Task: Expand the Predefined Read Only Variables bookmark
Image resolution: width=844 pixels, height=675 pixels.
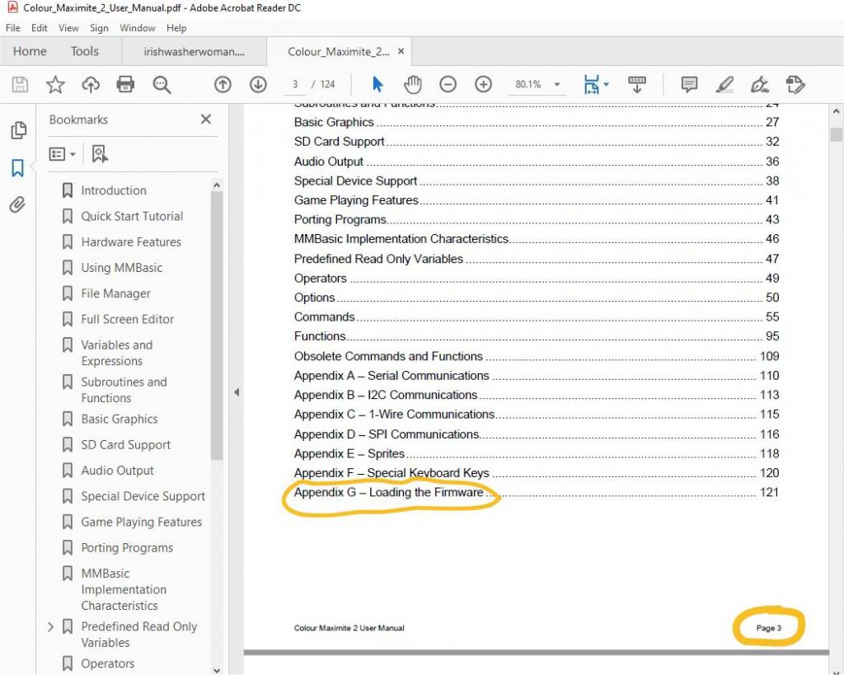Action: click(51, 627)
